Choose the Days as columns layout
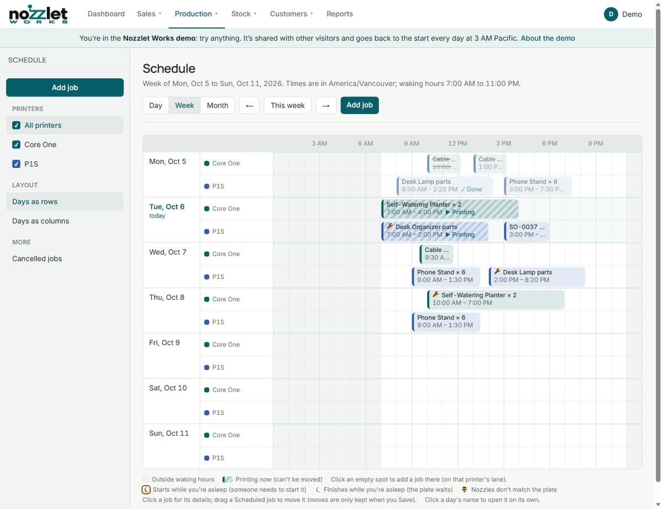The height and width of the screenshot is (509, 662). [65, 221]
